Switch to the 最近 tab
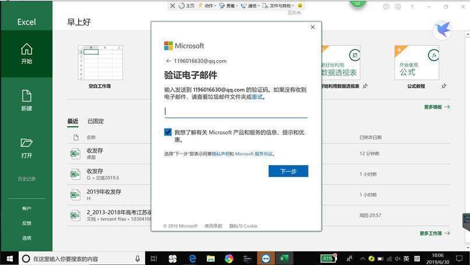 [x=72, y=121]
